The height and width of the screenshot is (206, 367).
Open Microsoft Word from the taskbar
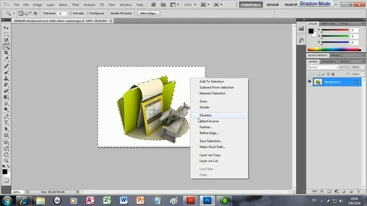click(123, 201)
